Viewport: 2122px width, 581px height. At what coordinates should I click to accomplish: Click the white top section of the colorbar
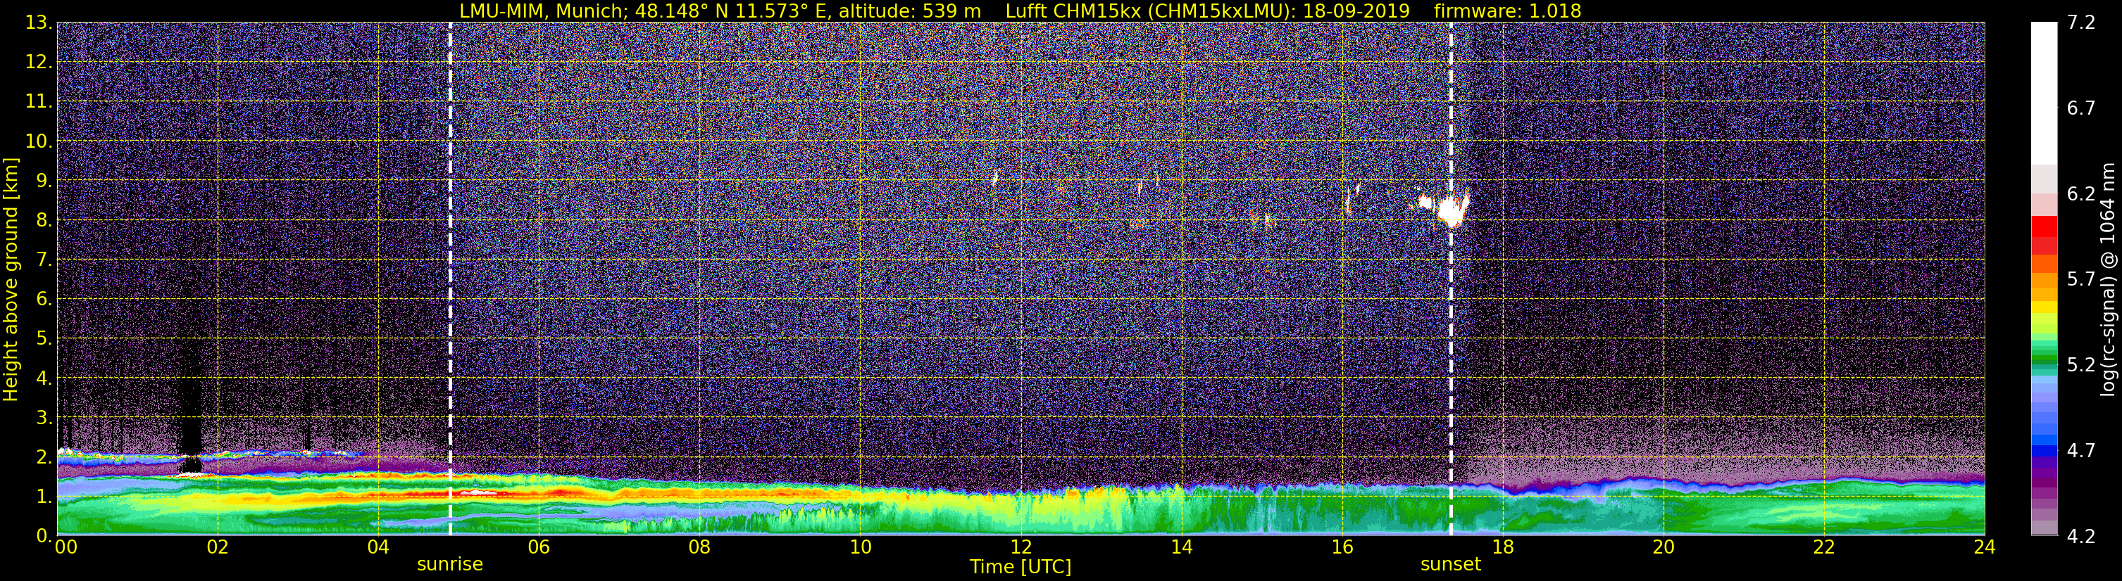pyautogui.click(x=2044, y=93)
